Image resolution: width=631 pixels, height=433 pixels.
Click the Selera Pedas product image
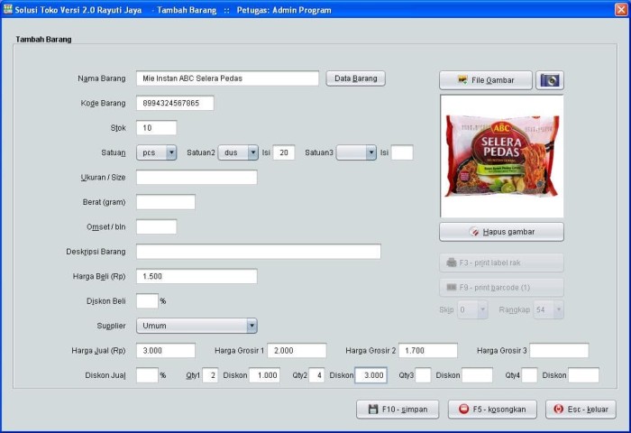502,156
